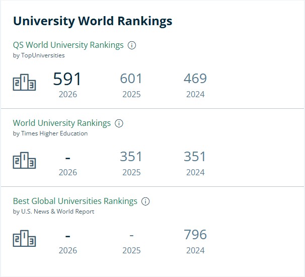Click 'by U.S. News & World Report' subtitle

(53, 212)
